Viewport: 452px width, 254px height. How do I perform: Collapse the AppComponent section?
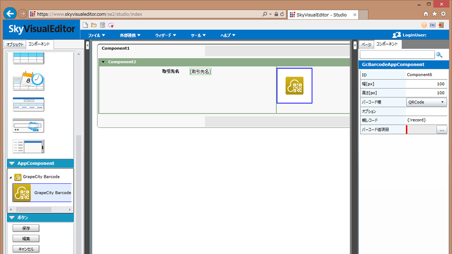pyautogui.click(x=12, y=163)
